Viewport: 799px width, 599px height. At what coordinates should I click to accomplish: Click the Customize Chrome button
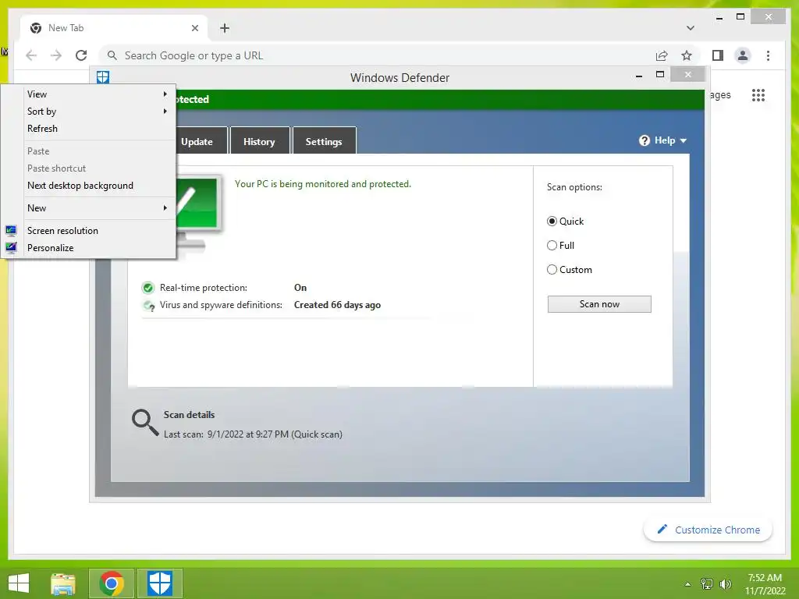(x=708, y=530)
